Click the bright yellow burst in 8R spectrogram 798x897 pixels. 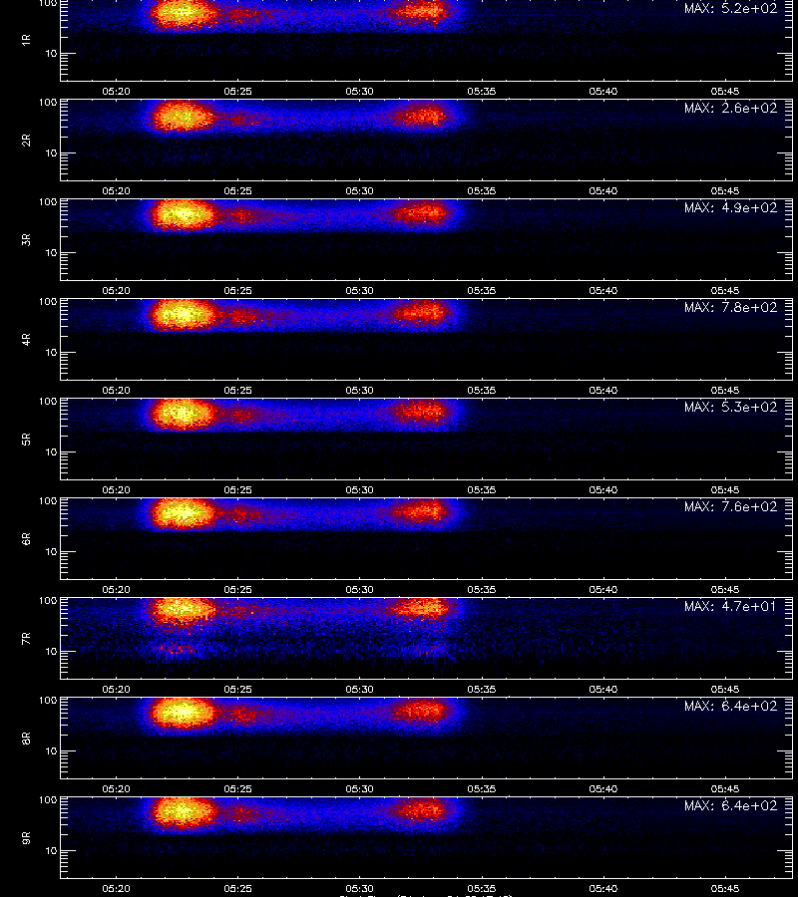click(182, 713)
